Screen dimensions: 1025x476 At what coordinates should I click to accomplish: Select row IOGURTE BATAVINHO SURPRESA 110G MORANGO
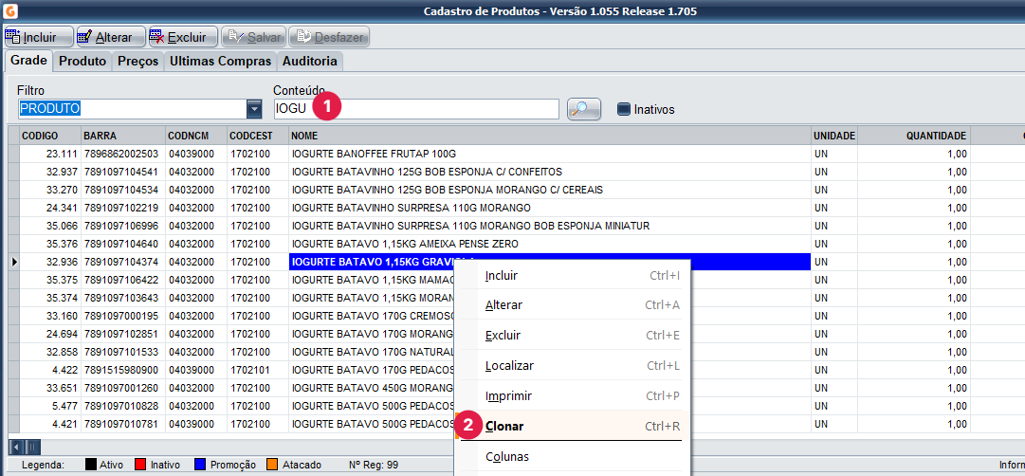point(550,208)
